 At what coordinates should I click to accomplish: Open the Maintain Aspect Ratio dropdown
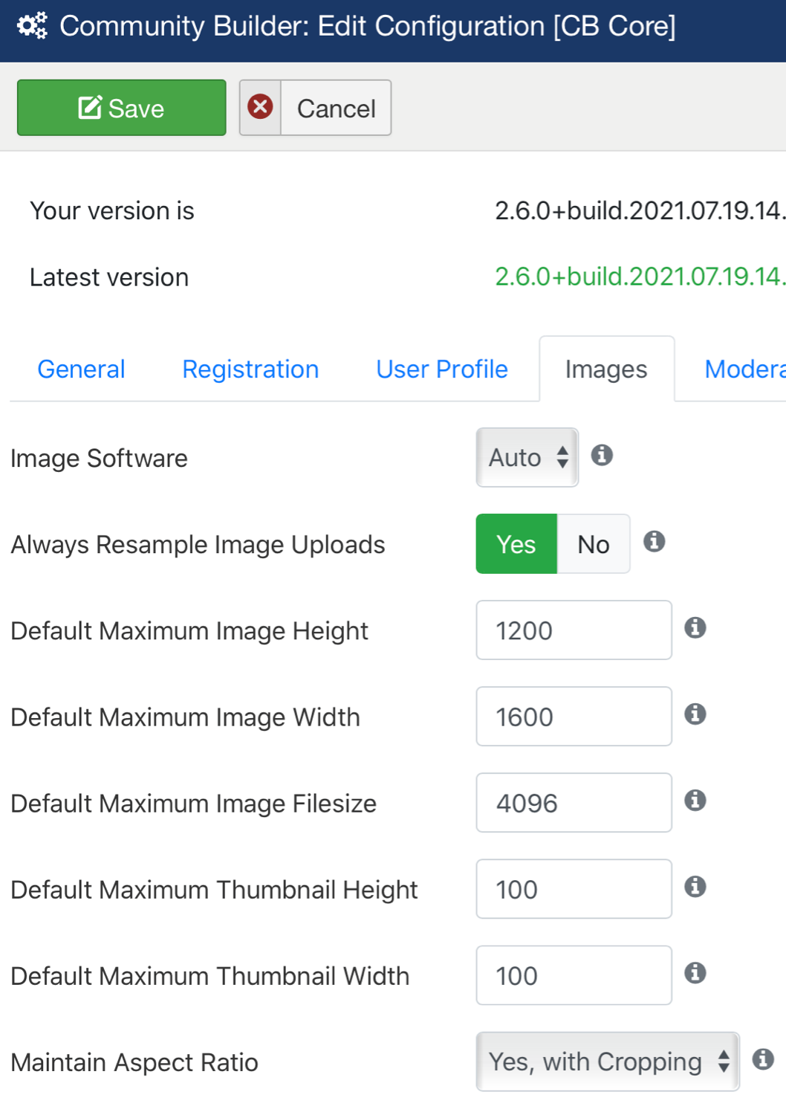click(608, 1061)
